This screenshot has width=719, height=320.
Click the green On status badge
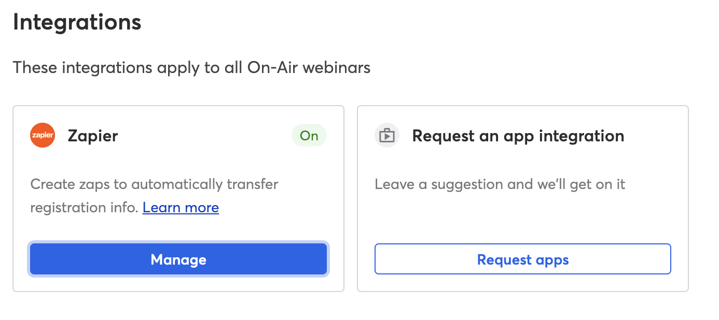[x=309, y=136]
